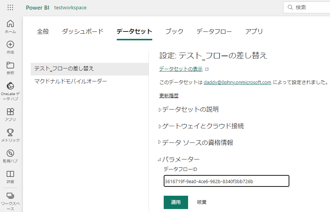Viewport: 330px width, 212px height.
Task: Click external link icon beside データセットの表示
Action: coord(207,69)
